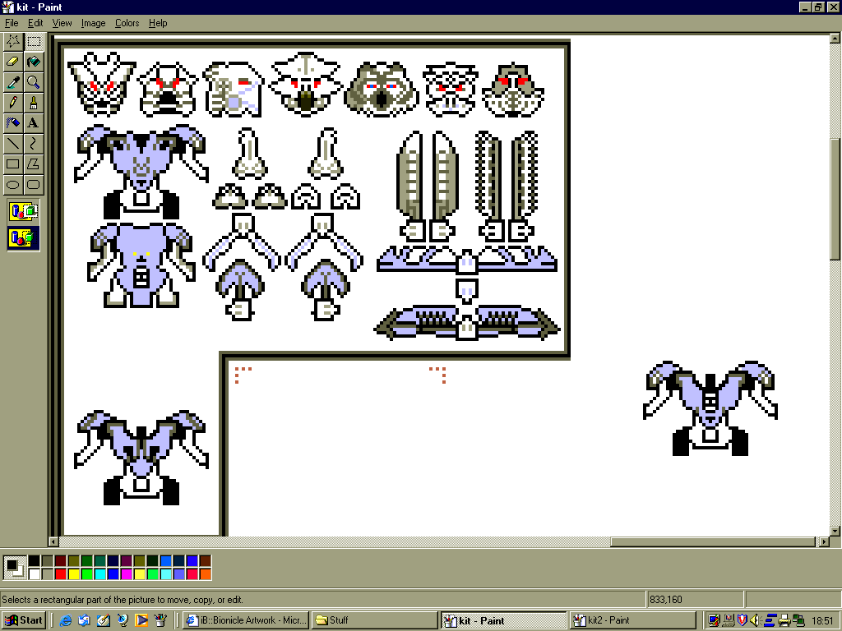Image resolution: width=842 pixels, height=631 pixels.
Task: Switch to the kit2 - Paint window
Action: 632,620
